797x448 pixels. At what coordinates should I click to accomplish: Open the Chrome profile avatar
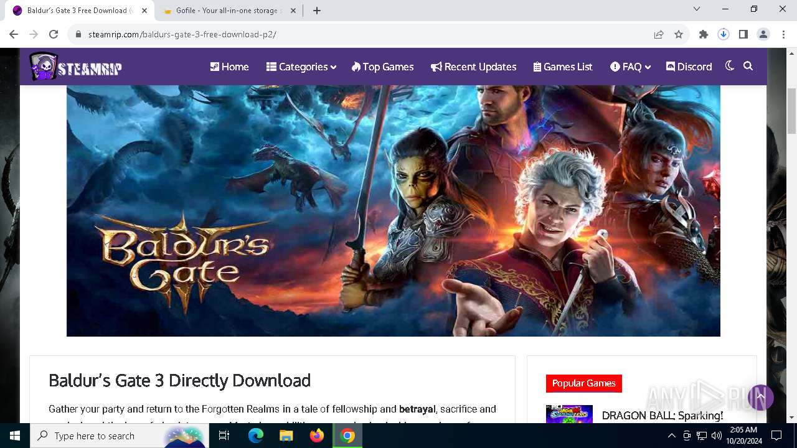point(763,34)
